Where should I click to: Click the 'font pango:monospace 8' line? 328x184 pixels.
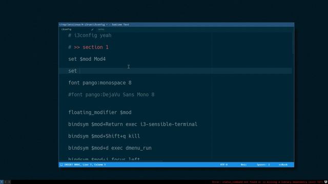(x=100, y=83)
